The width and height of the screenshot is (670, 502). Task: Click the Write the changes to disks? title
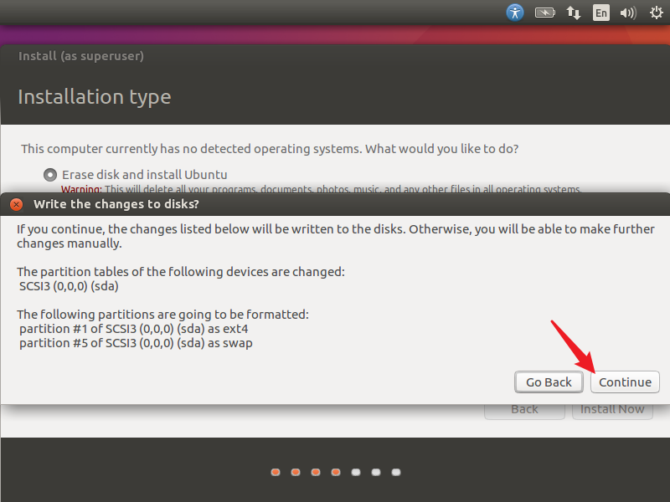pyautogui.click(x=116, y=204)
